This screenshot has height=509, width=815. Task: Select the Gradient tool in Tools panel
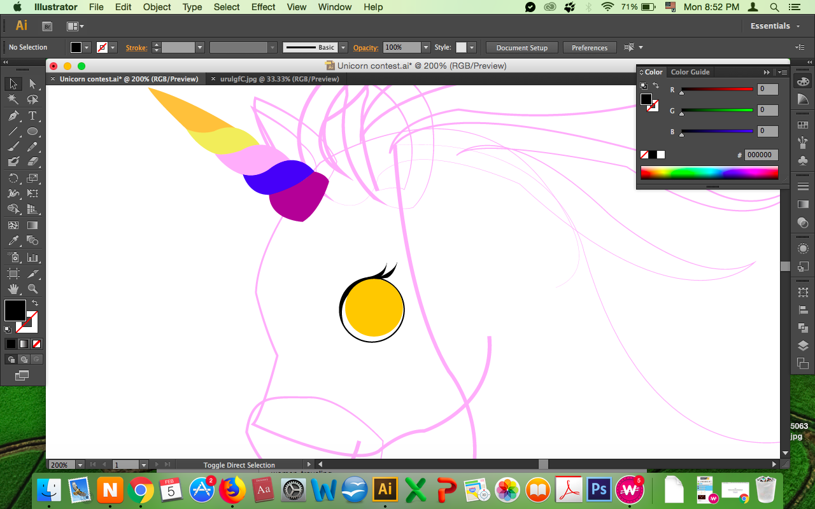pyautogui.click(x=32, y=225)
